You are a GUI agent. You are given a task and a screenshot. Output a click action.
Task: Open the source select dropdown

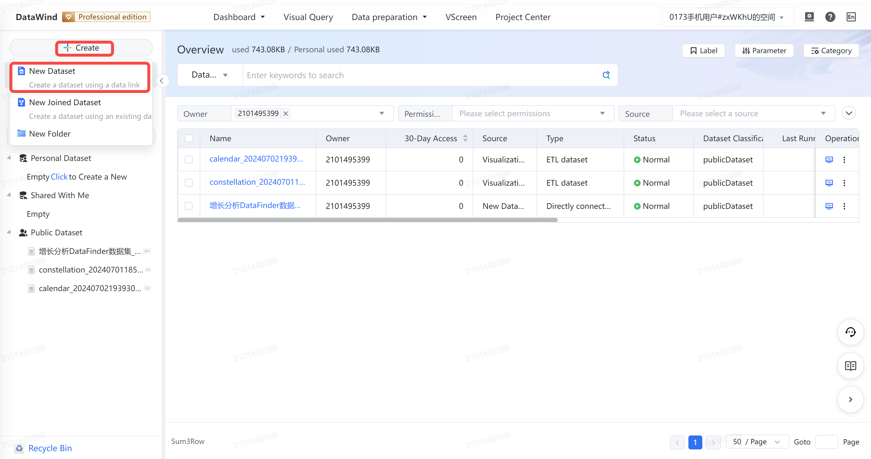(x=753, y=113)
